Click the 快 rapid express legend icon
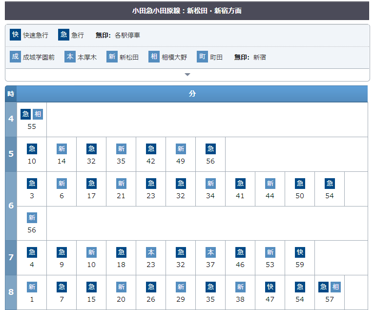The height and width of the screenshot is (310, 374). click(x=16, y=35)
